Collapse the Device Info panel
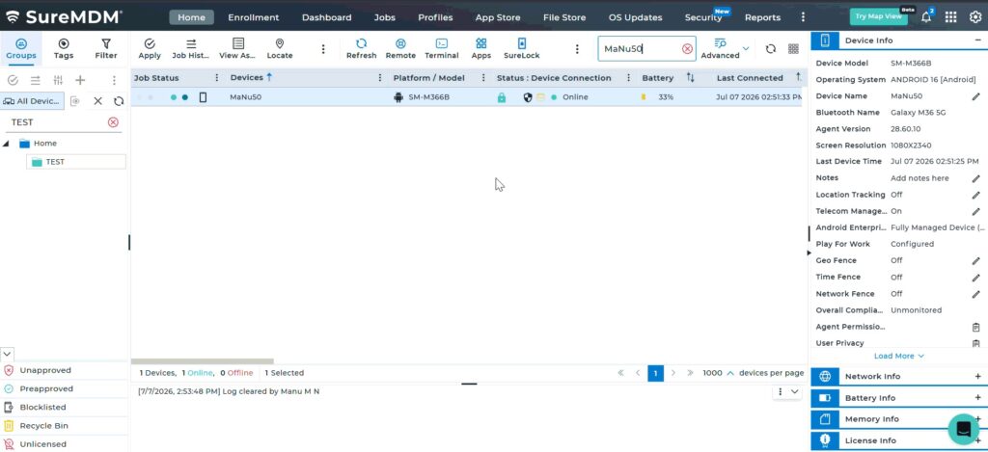Image resolution: width=988 pixels, height=452 pixels. point(978,40)
